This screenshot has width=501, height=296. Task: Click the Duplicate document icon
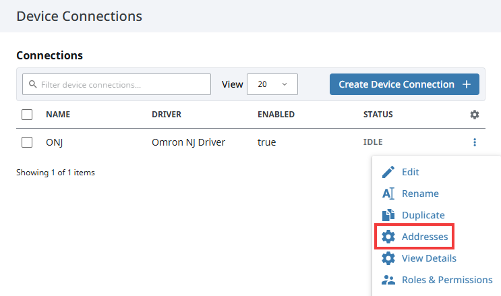tap(388, 215)
